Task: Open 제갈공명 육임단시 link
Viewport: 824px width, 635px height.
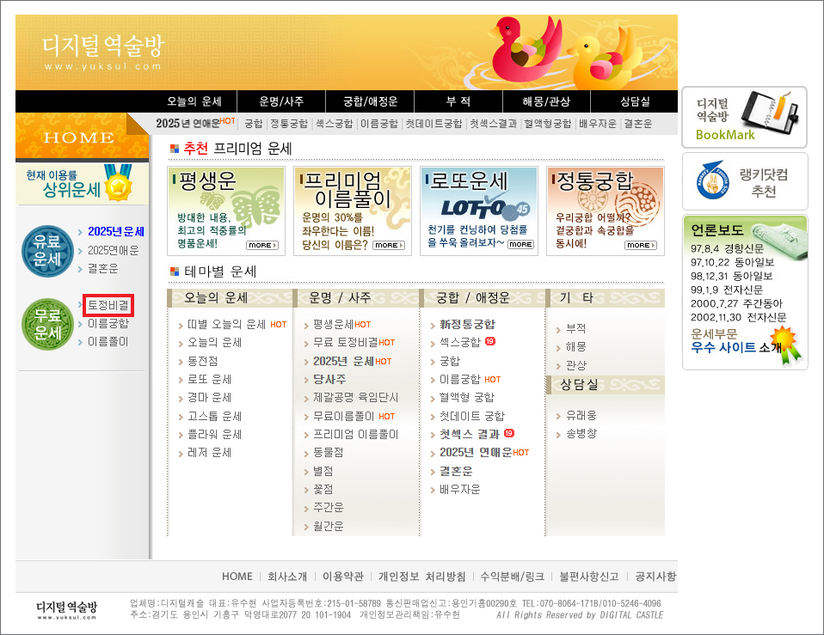Action: coord(355,398)
